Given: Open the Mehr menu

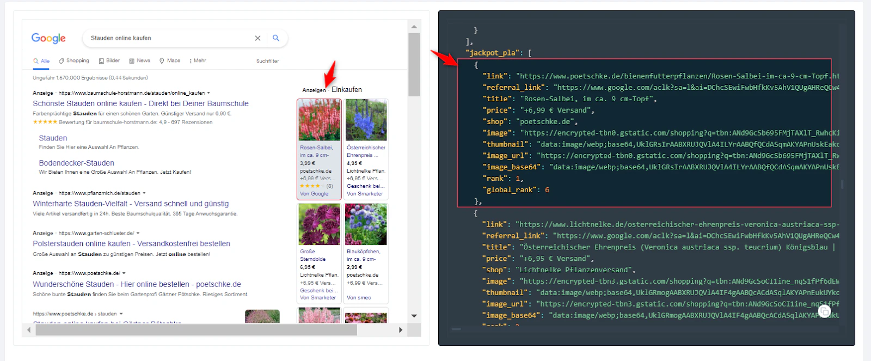Looking at the screenshot, I should point(198,61).
